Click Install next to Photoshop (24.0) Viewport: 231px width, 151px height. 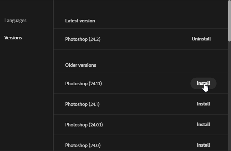(x=203, y=145)
